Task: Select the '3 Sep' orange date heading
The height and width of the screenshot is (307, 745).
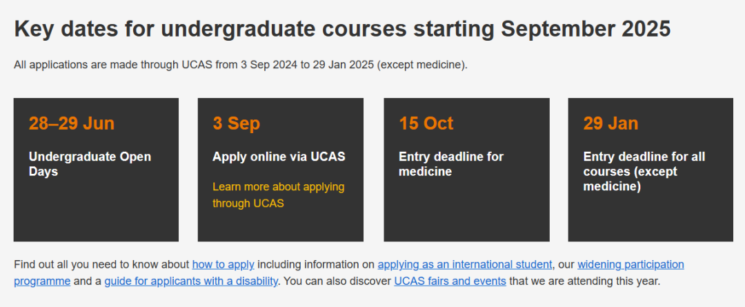Action: click(x=236, y=123)
